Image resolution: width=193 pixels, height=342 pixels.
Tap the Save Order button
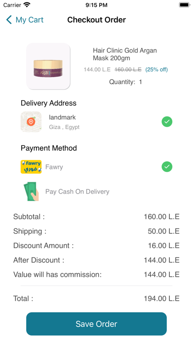click(x=96, y=324)
